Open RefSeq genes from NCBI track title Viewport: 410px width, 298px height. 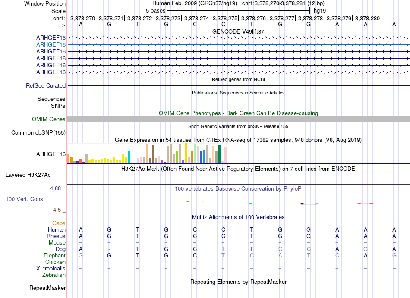point(238,79)
